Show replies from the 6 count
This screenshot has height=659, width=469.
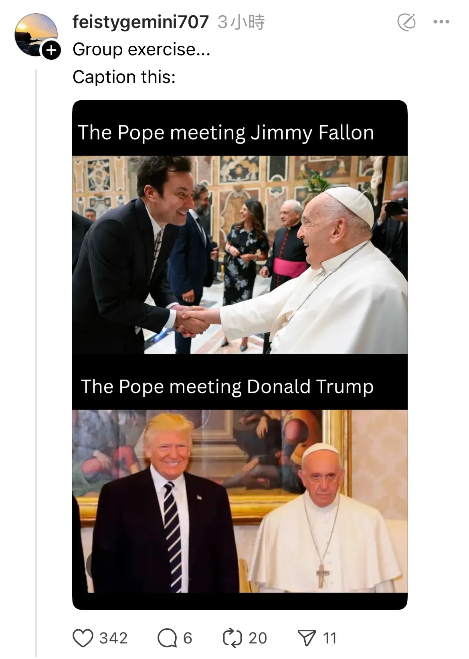(x=188, y=638)
